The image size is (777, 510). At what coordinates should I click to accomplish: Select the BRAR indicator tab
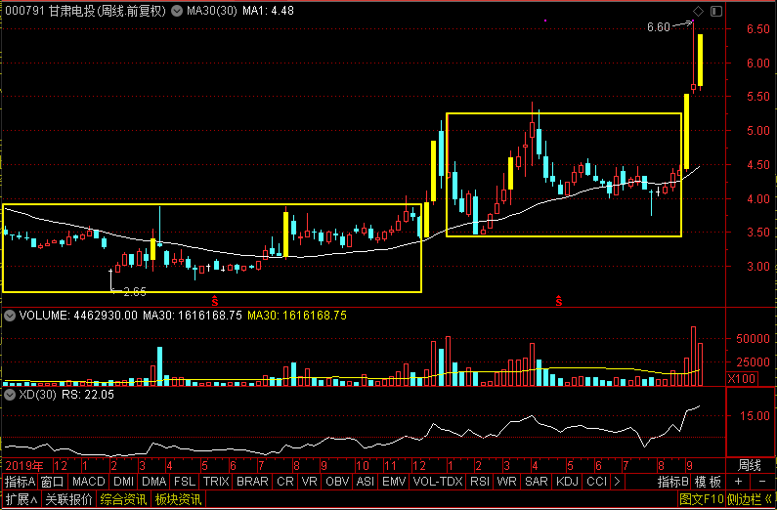(252, 482)
